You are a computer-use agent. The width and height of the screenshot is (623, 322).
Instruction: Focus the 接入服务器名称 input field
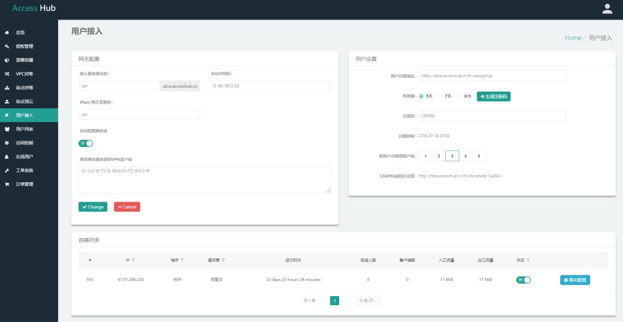click(x=119, y=86)
